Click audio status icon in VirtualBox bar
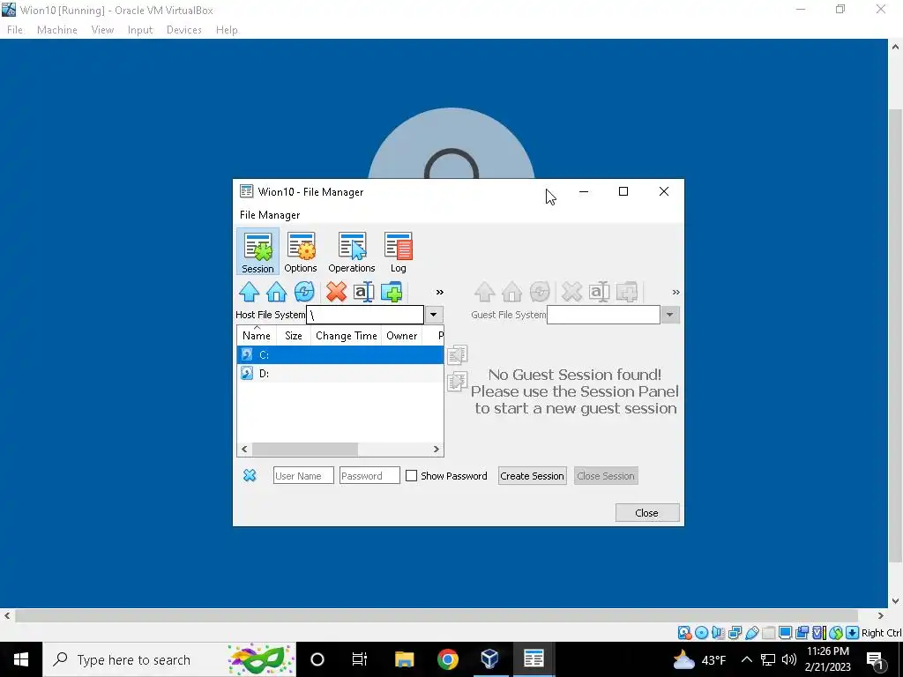 coord(718,633)
